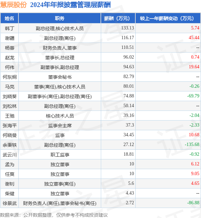
Task: Click the salary value 96.02
Action: pyautogui.click(x=129, y=57)
